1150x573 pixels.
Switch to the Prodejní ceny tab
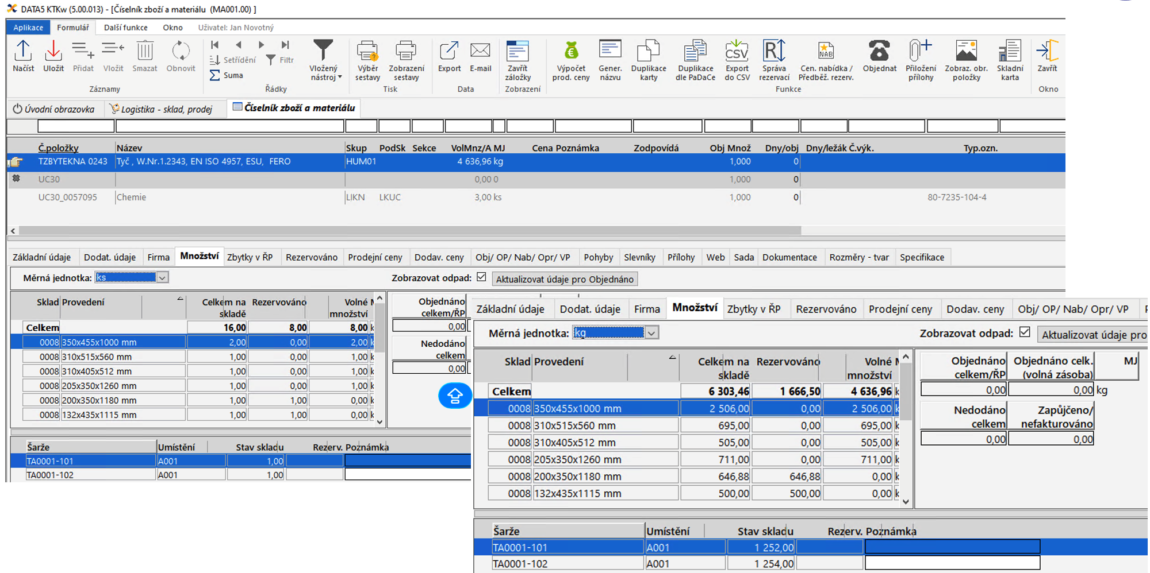click(x=375, y=257)
